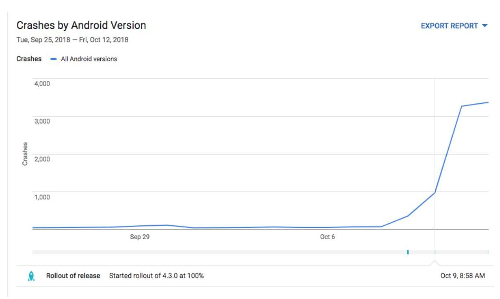Image resolution: width=500 pixels, height=299 pixels.
Task: Click the chart data point at the vertical hover line
Action: (x=434, y=192)
